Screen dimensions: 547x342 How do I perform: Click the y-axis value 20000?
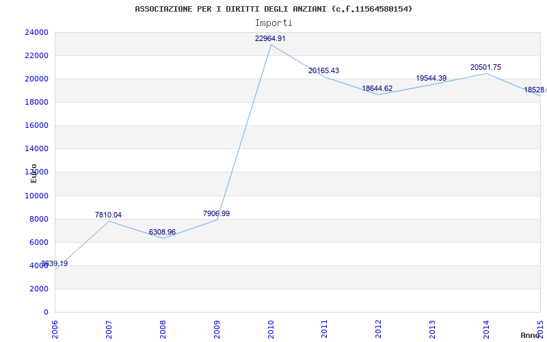coord(36,79)
